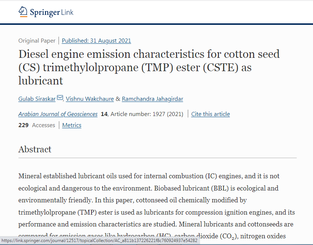Click the 229 Accesses count
The height and width of the screenshot is (245, 313).
click(x=37, y=125)
